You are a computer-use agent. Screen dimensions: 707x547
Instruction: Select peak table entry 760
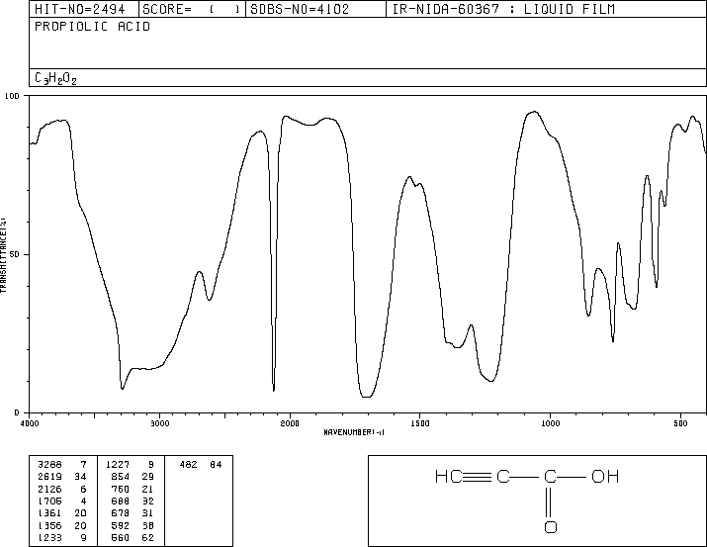click(133, 489)
